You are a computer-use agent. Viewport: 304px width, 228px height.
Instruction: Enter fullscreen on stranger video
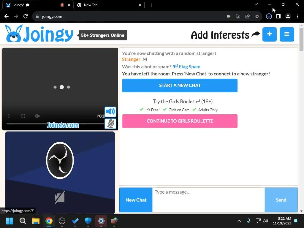coord(23,116)
